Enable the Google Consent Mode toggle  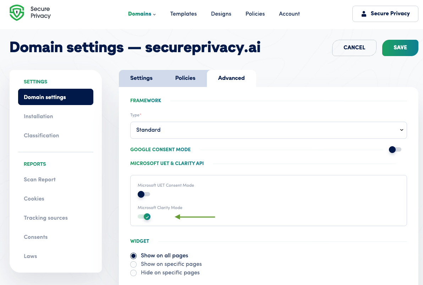coord(394,149)
